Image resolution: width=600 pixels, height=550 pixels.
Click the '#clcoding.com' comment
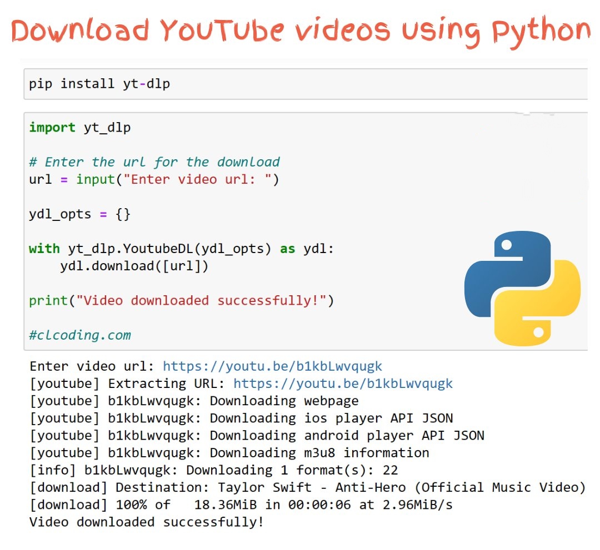(80, 335)
